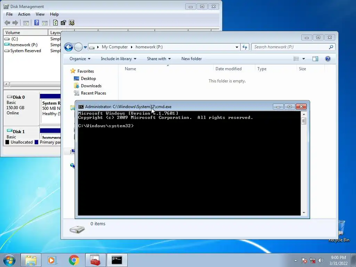Click Disk 1 label in Disk Management

(19, 132)
